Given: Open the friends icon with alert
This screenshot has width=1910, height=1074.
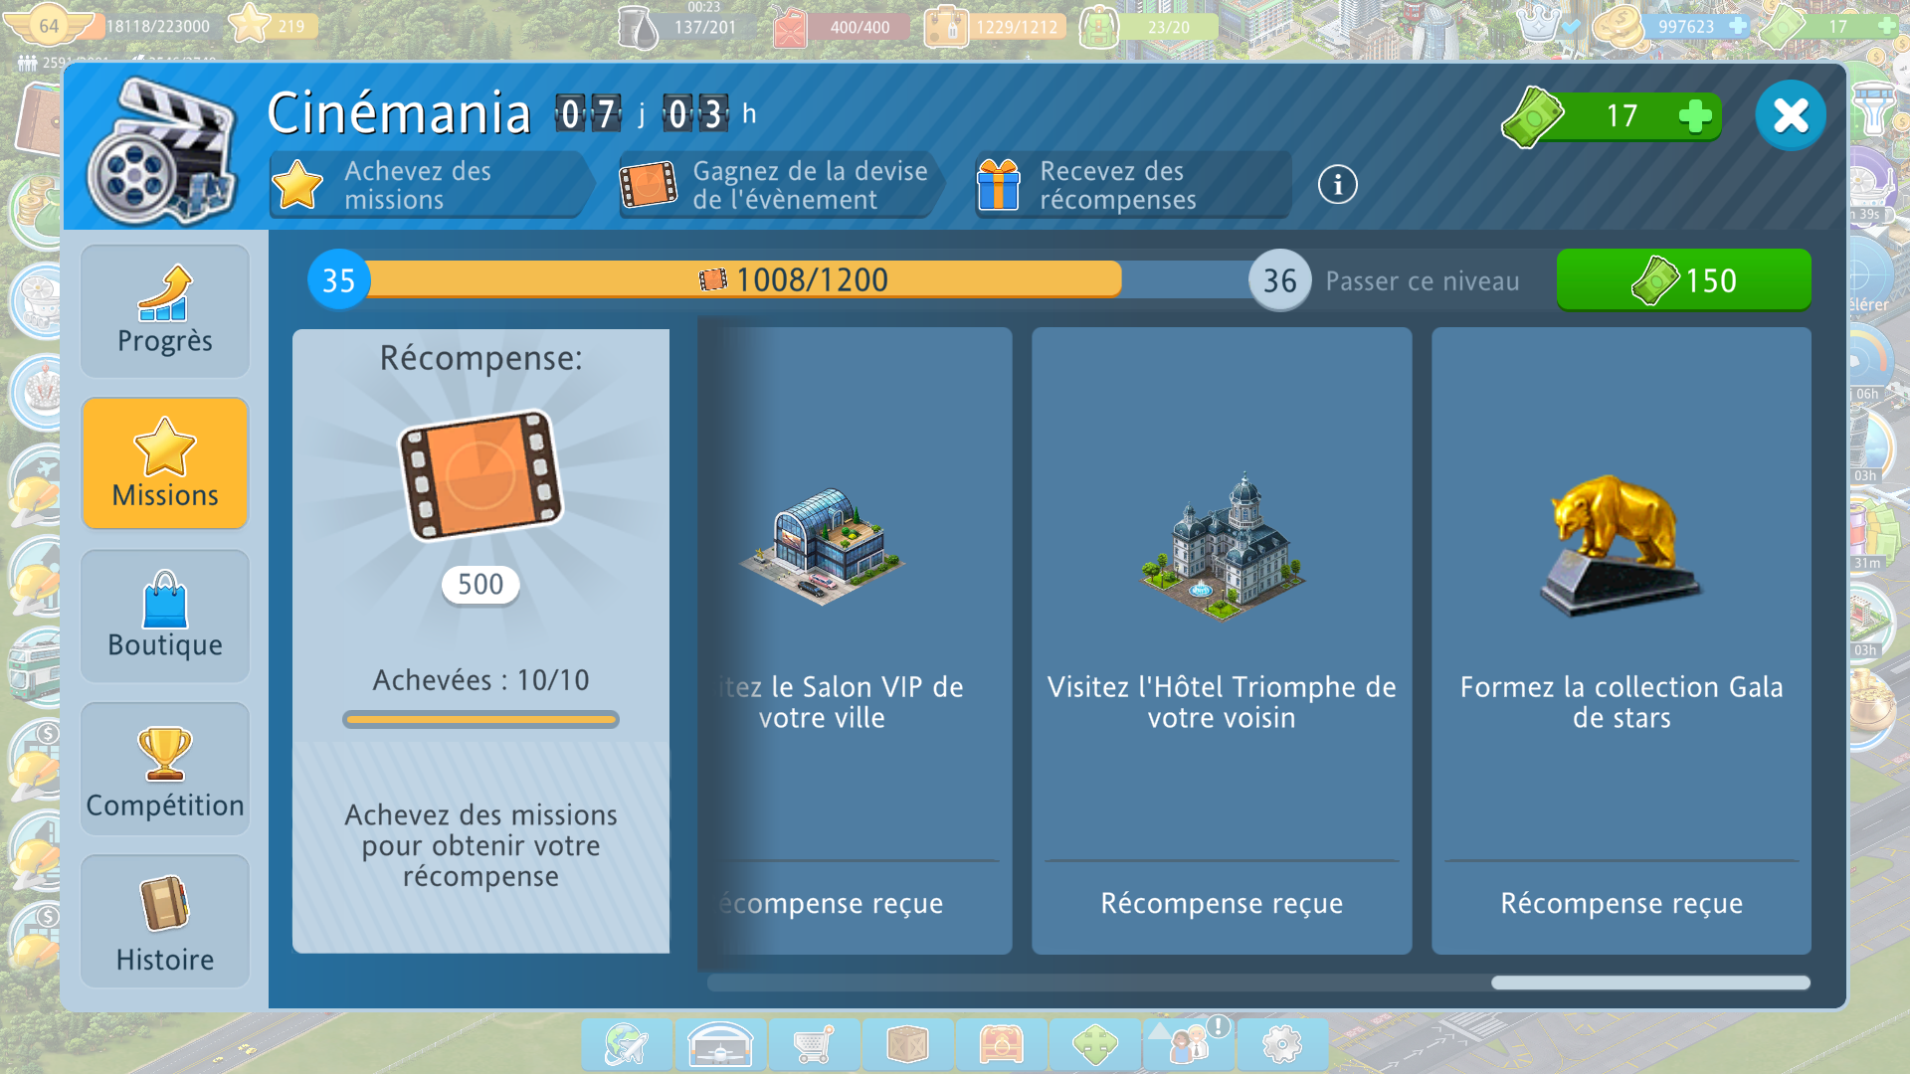Looking at the screenshot, I should click(1188, 1044).
